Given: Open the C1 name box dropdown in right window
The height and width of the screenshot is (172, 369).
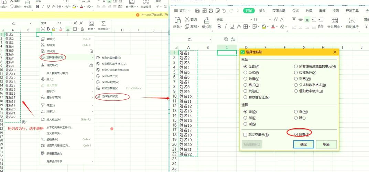Looking at the screenshot, I should coord(210,40).
